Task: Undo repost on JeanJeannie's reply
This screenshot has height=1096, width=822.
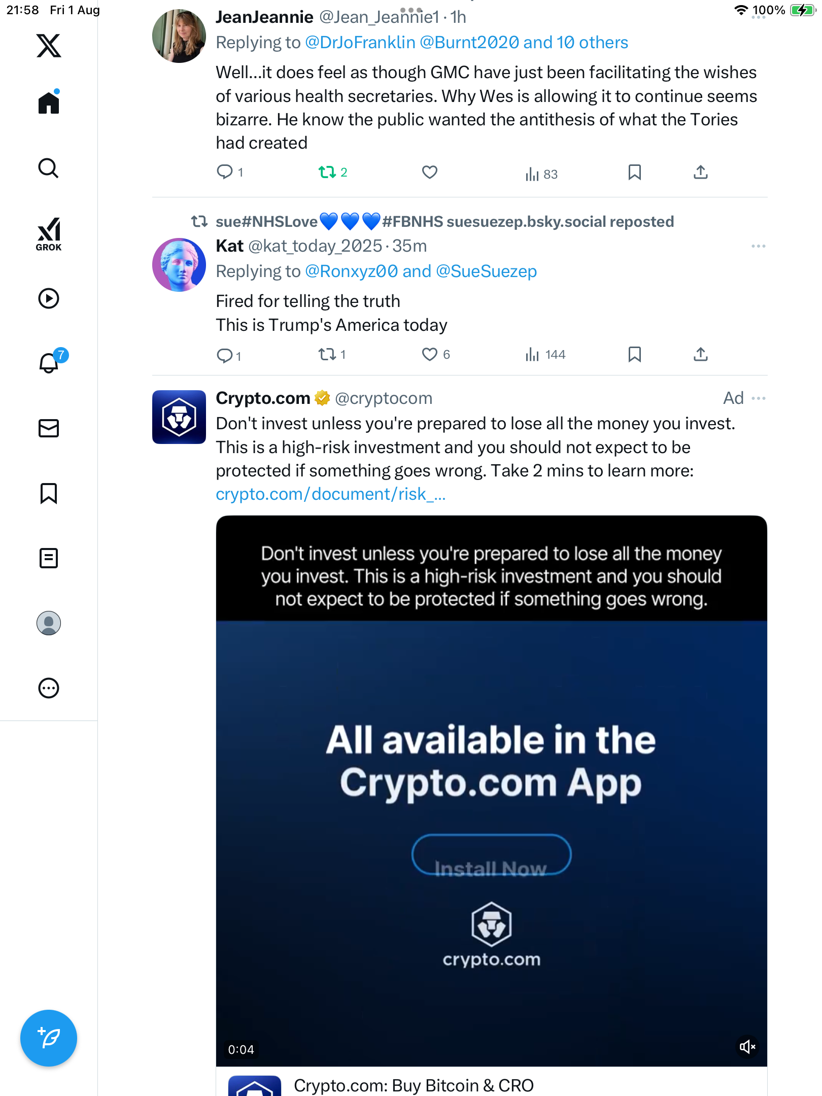Action: click(327, 173)
